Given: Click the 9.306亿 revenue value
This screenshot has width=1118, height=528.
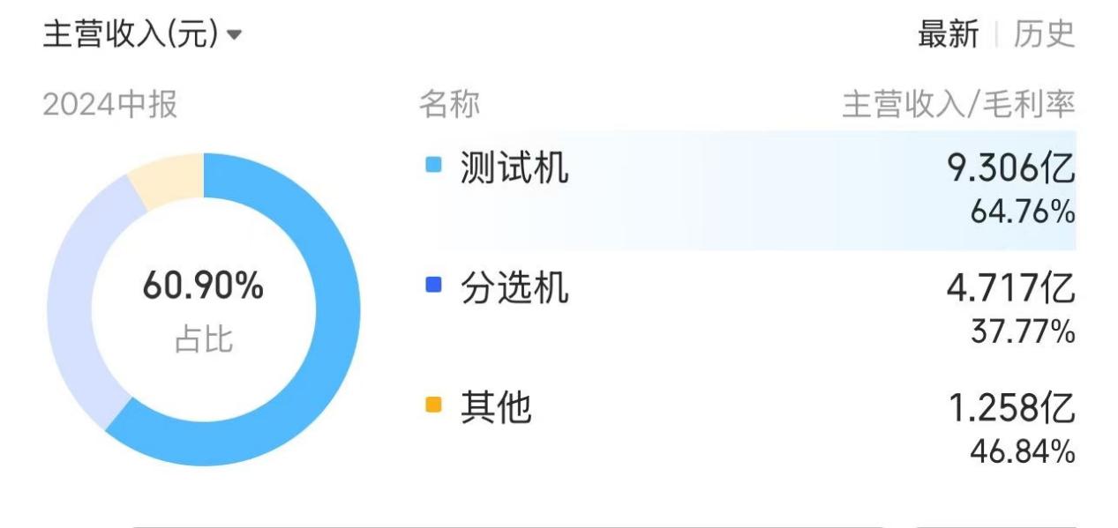Looking at the screenshot, I should pyautogui.click(x=1011, y=167).
